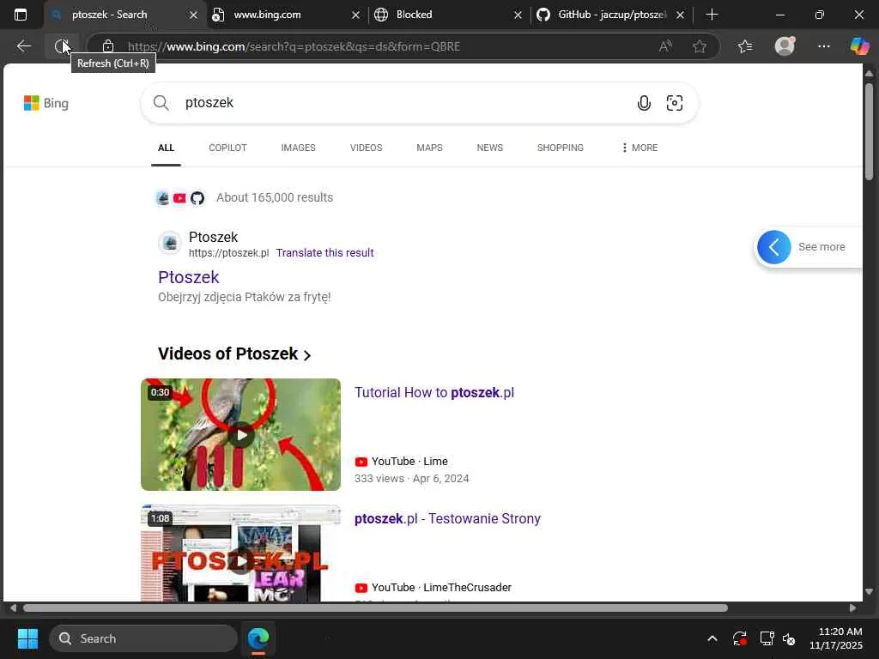Close the www.bing.com tab

tap(355, 15)
